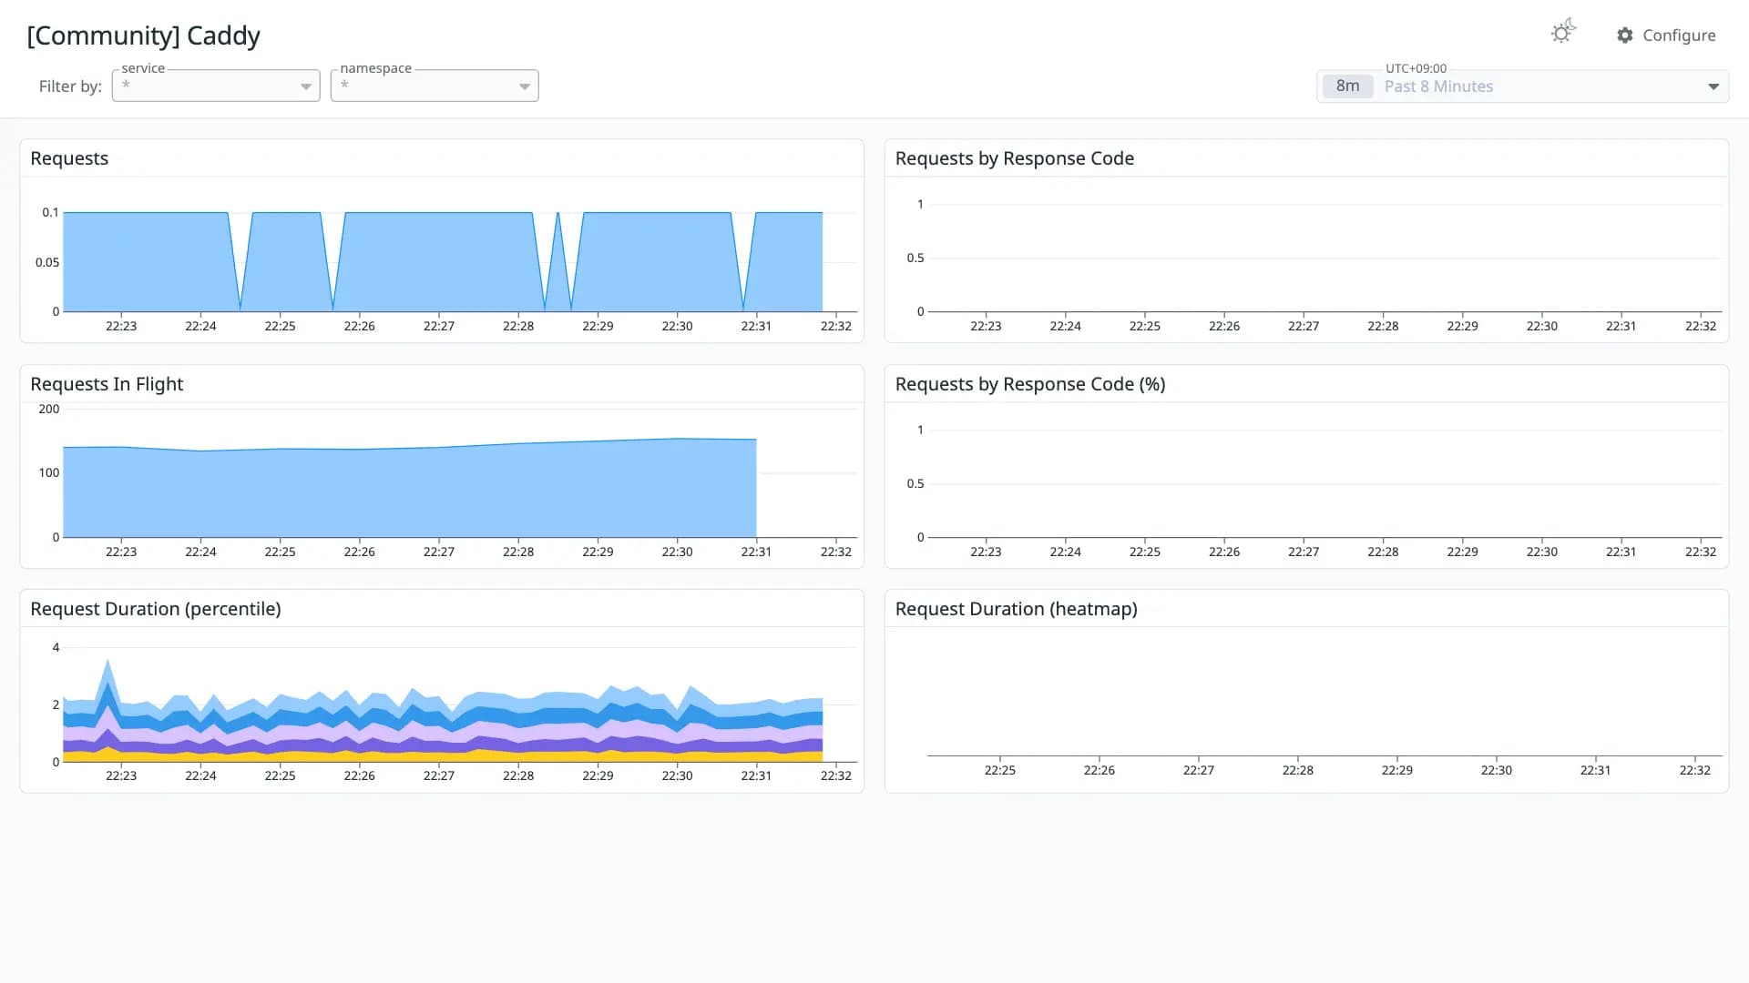1749x983 pixels.
Task: Click the UTC+09:00 timezone label
Action: click(1416, 68)
